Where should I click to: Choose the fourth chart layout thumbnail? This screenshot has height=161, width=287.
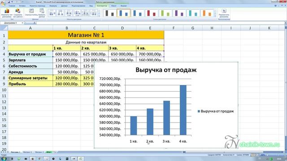[x=77, y=13]
